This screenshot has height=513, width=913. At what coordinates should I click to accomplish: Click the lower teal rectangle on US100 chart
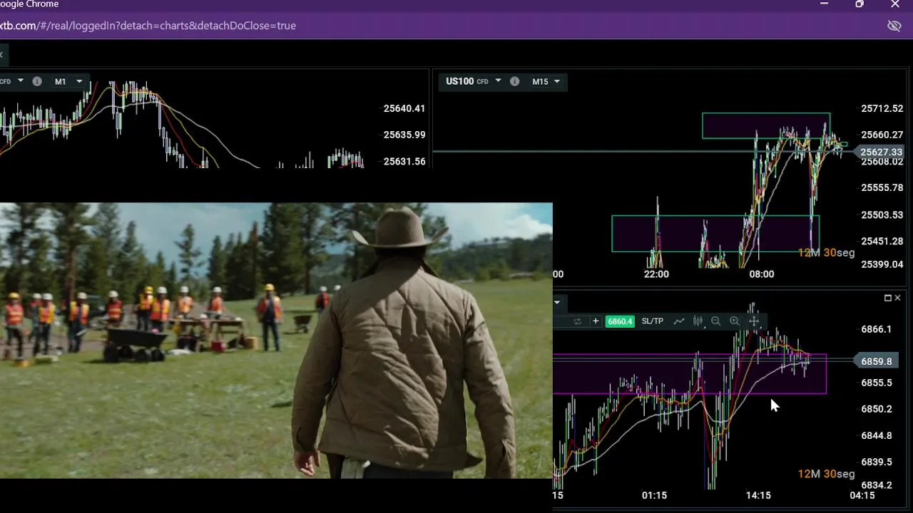[x=715, y=234]
